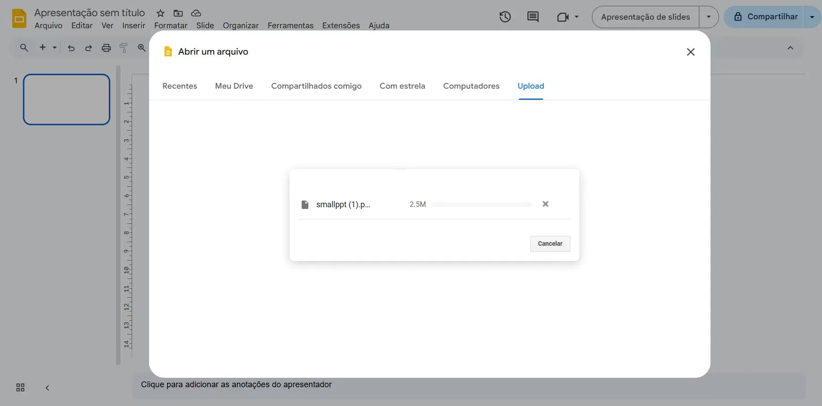The width and height of the screenshot is (822, 406).
Task: Redo the last action
Action: tap(88, 47)
